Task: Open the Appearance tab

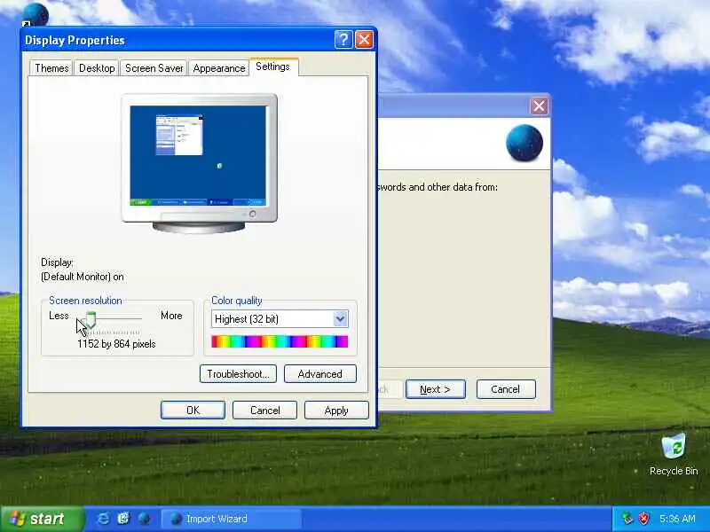Action: (218, 68)
